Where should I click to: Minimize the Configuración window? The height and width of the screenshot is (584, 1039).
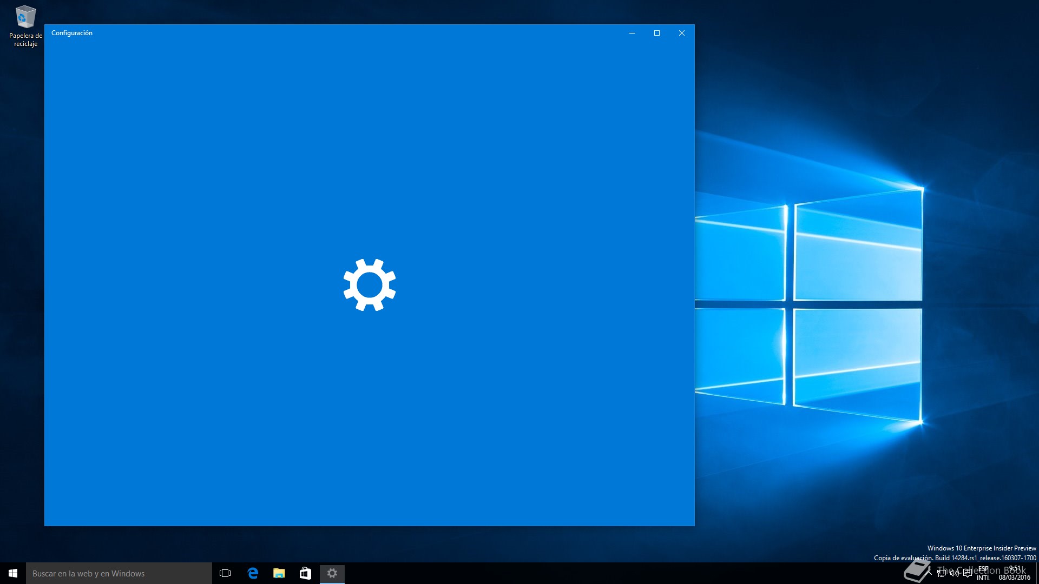coord(632,33)
